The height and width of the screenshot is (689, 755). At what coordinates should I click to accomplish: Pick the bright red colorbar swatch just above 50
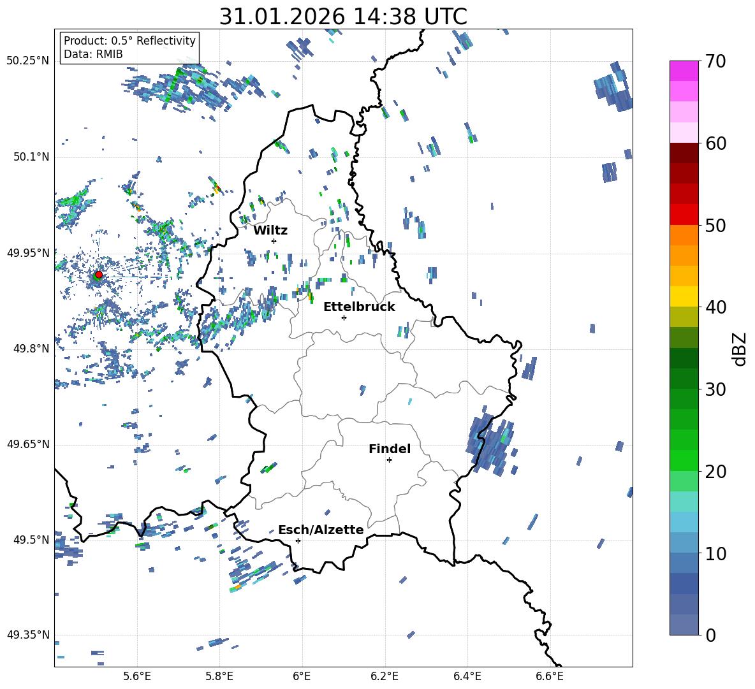[x=684, y=214]
